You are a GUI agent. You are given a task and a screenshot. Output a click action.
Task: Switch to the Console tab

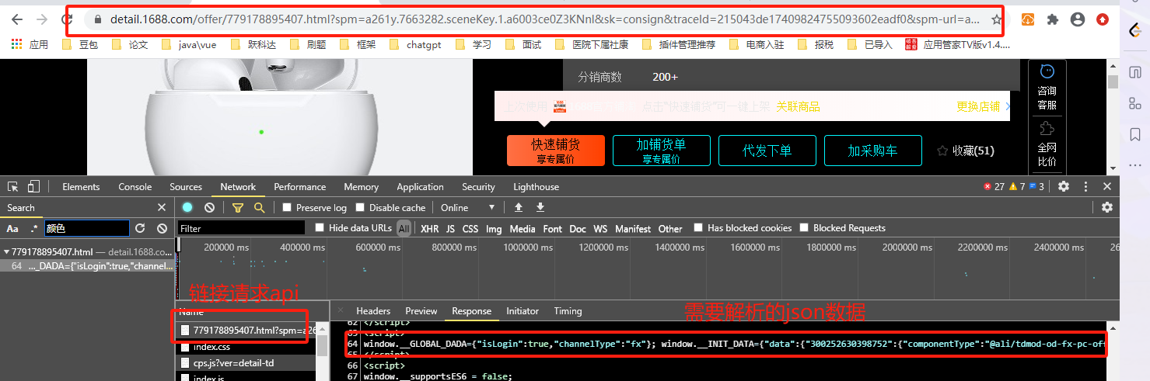(135, 186)
